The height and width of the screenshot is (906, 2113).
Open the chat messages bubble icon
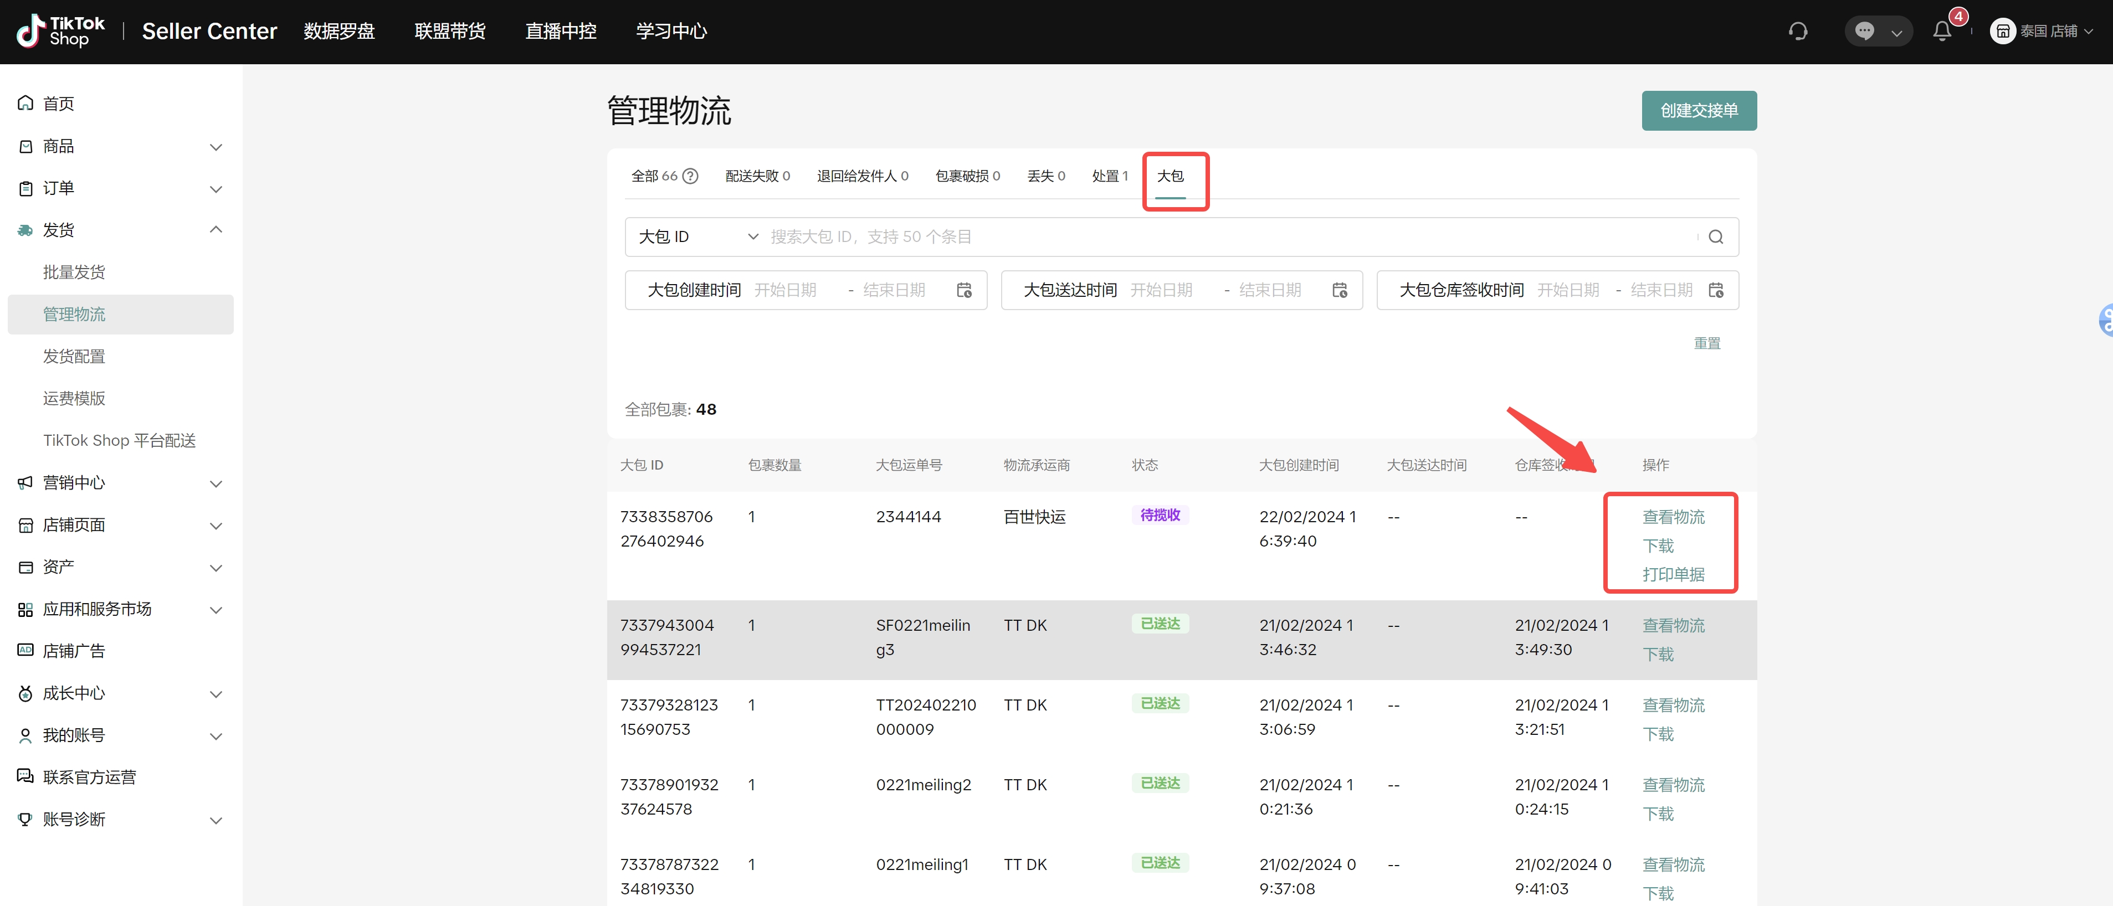coord(1864,31)
